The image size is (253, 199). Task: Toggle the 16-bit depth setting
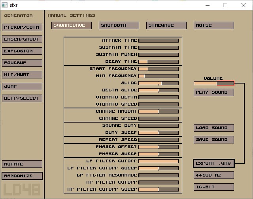pos(214,187)
